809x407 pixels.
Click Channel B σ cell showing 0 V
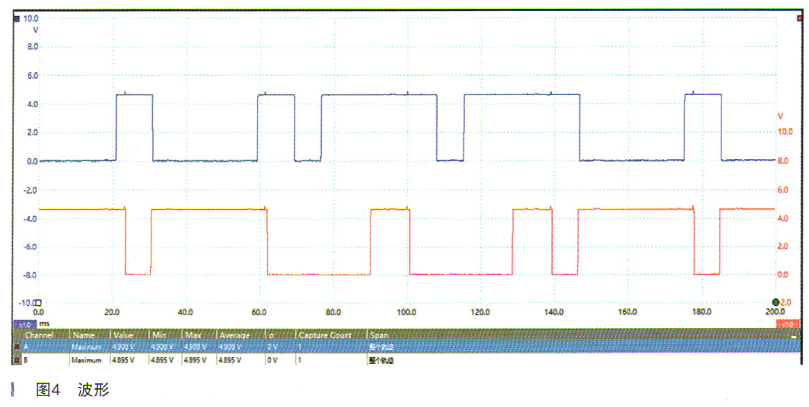[272, 360]
